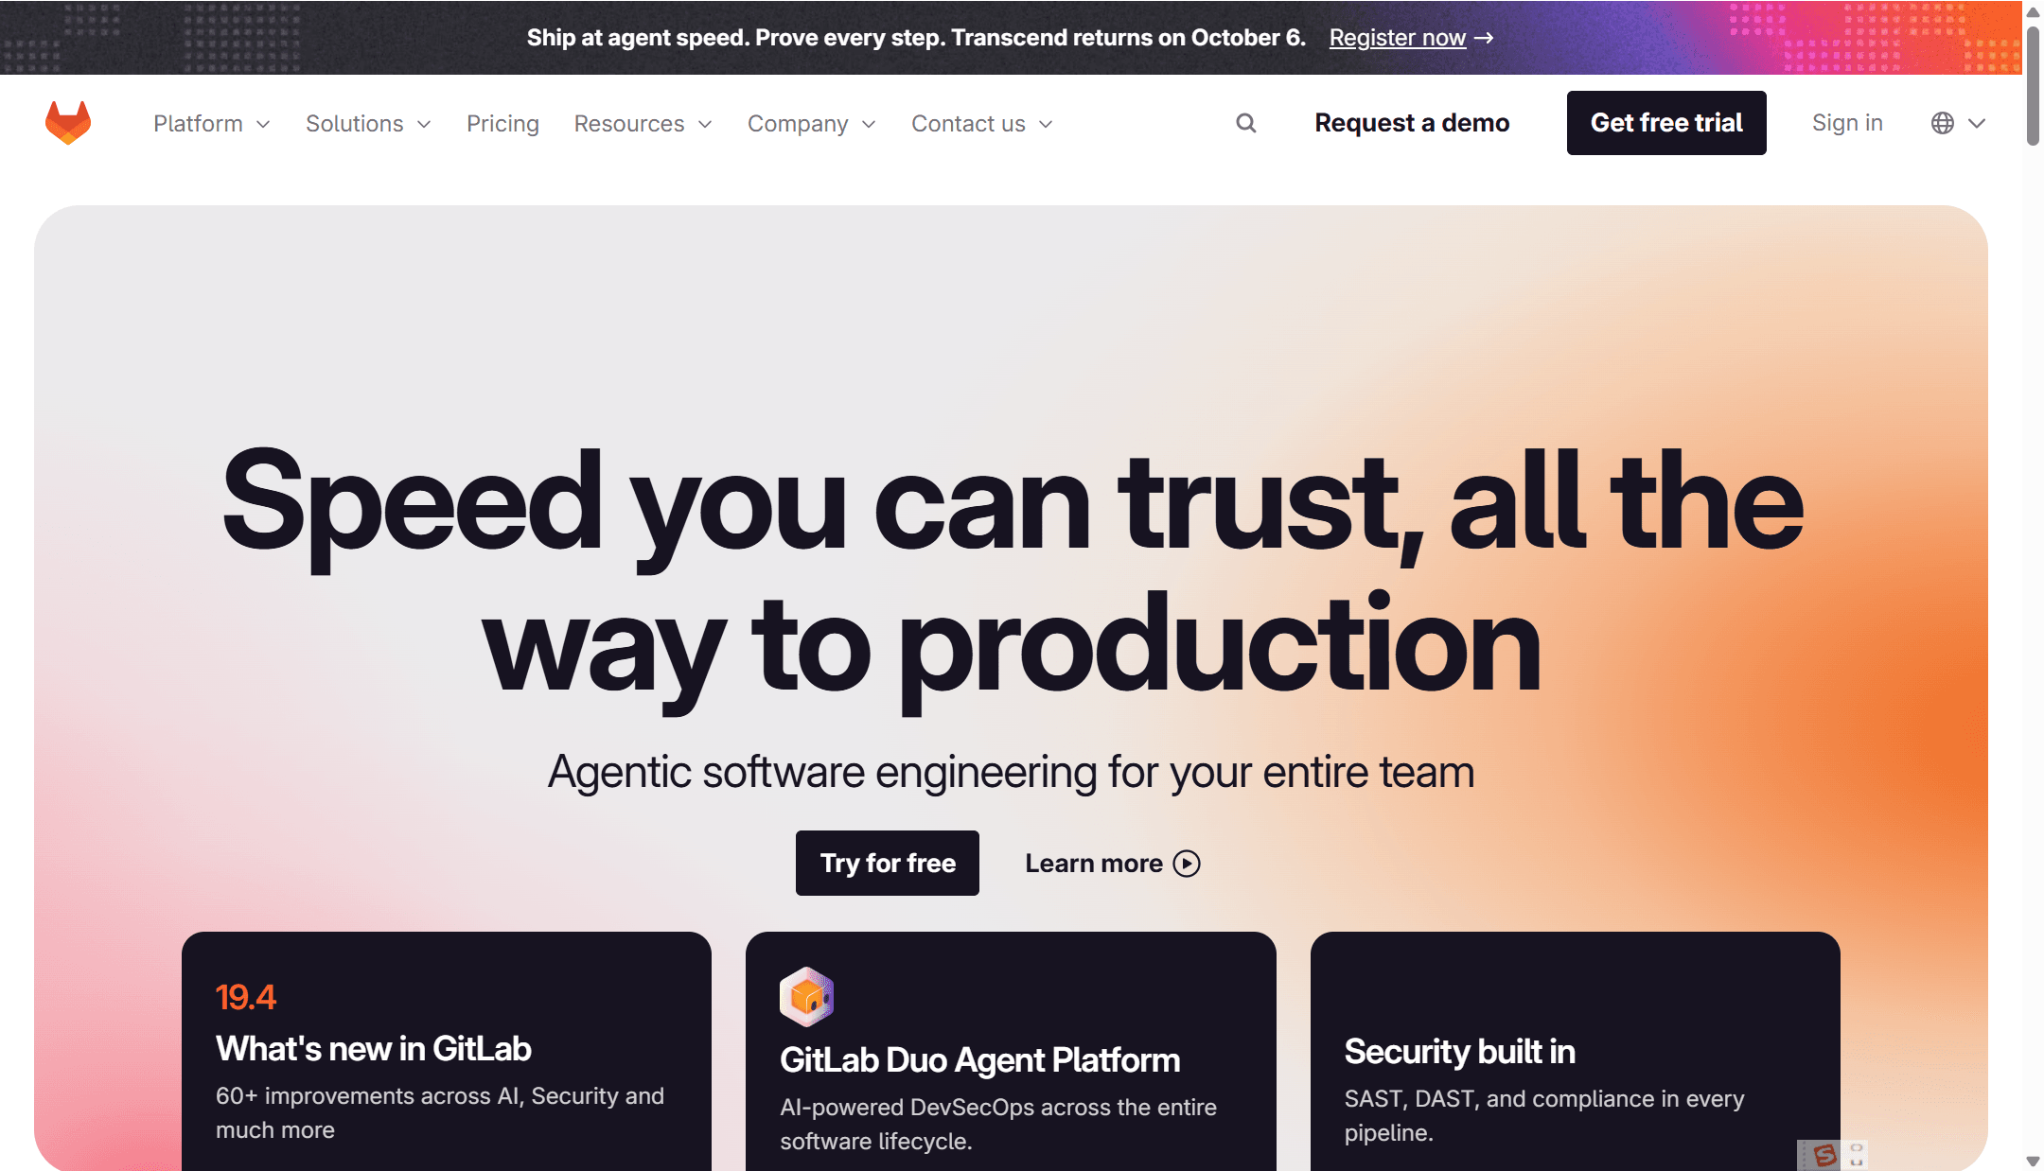Click the play icon beside Learn more

[x=1187, y=864]
